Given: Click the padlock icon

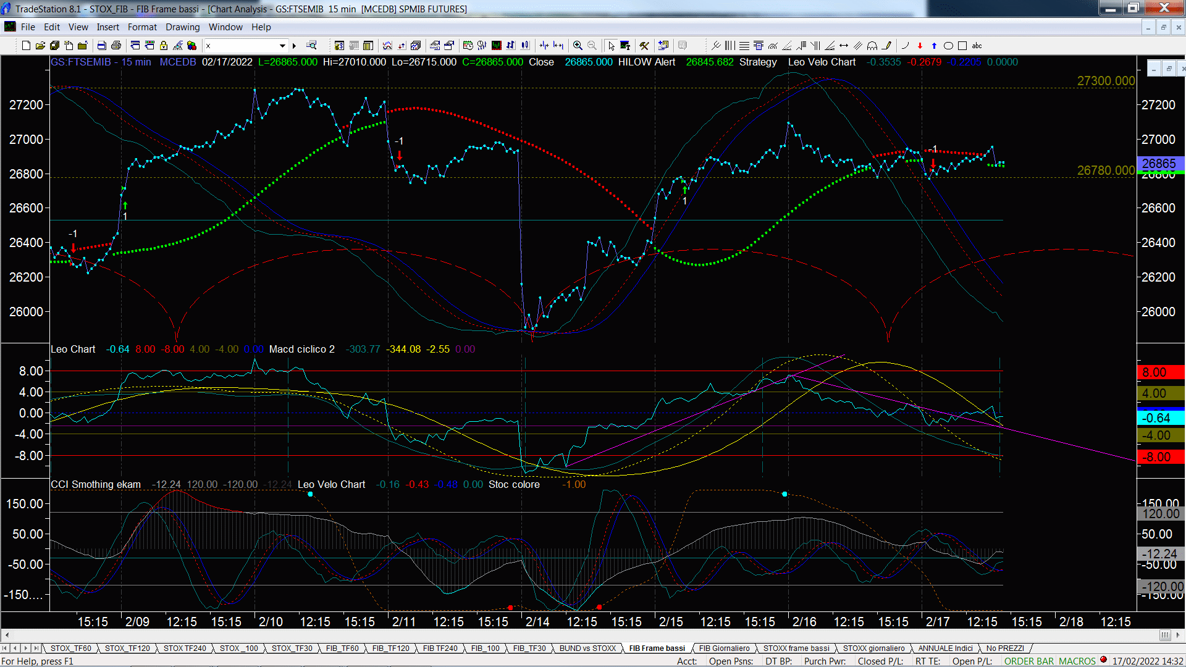Looking at the screenshot, I should point(164,46).
